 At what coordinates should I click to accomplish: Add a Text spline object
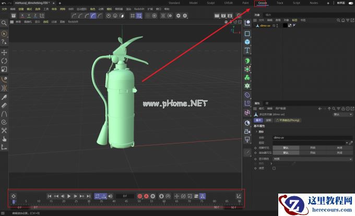point(247,50)
